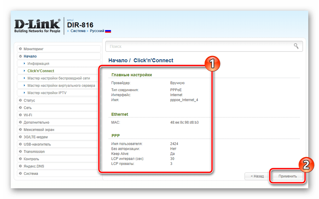
Task: Click the Главные настройки section heading
Action: 132,75
